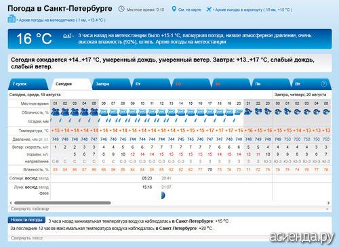
Task: Open Архив погоды на метеостанции link
Action: [191, 42]
